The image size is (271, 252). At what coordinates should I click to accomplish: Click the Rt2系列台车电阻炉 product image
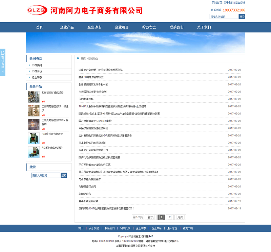pos(34,152)
